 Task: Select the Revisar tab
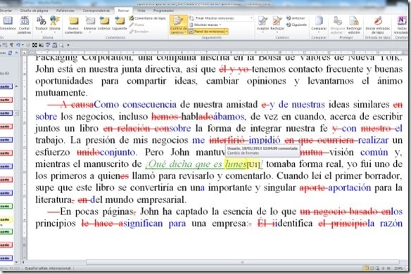123,11
